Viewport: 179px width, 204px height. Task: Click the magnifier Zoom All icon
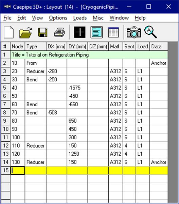click(150, 32)
